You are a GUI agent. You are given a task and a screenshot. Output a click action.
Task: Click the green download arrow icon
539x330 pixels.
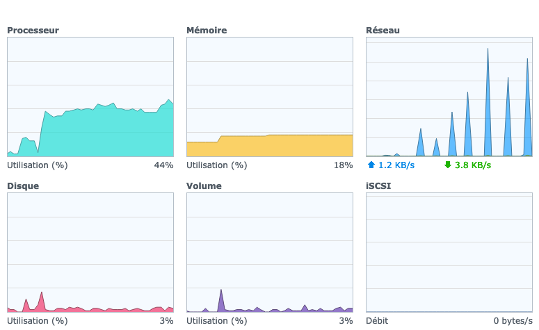point(447,165)
